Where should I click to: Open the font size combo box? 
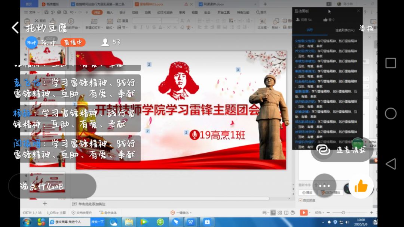170,21
